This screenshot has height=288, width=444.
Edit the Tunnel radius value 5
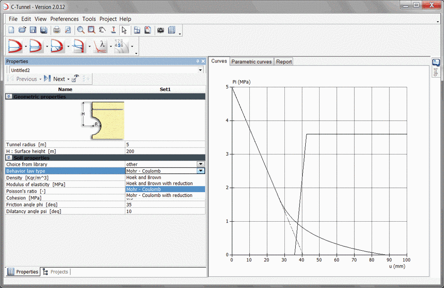click(x=165, y=144)
